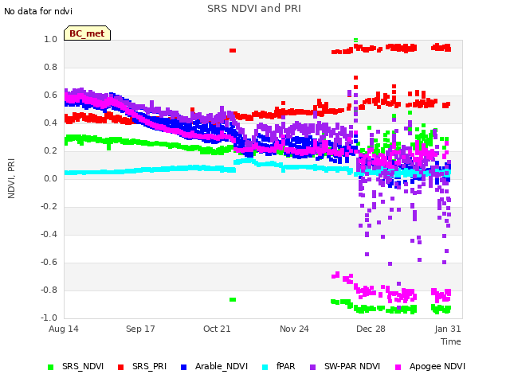Screen dimensions: 510x382
Task: Click the -1.0 y-axis tick label
Action: click(x=49, y=318)
